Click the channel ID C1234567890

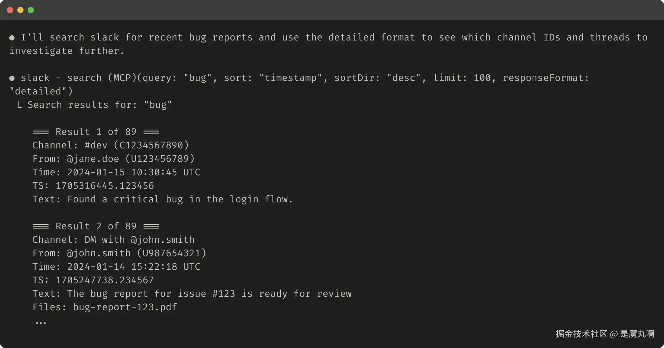151,145
